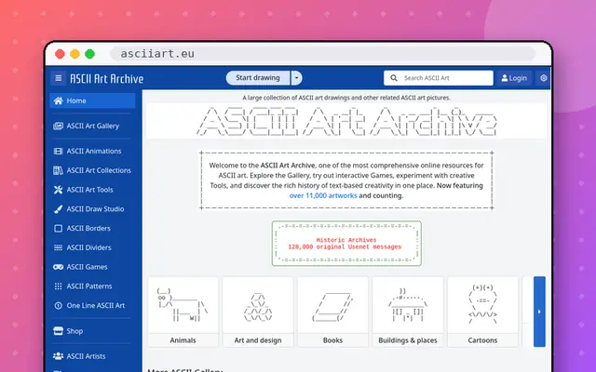Click the Home house icon
This screenshot has height=372, width=596.
pos(58,100)
